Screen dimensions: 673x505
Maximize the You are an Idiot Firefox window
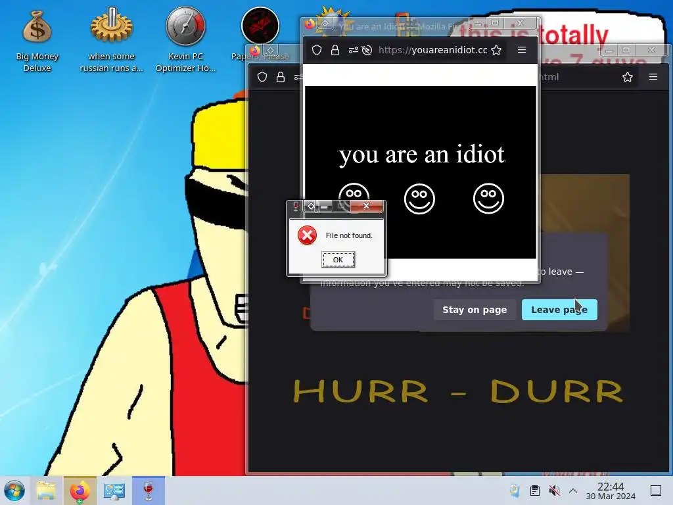[494, 23]
